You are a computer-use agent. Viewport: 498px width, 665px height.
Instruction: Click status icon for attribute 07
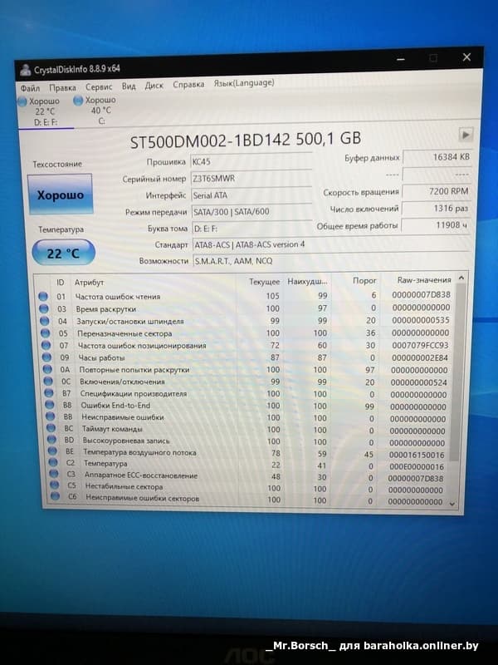(46, 346)
